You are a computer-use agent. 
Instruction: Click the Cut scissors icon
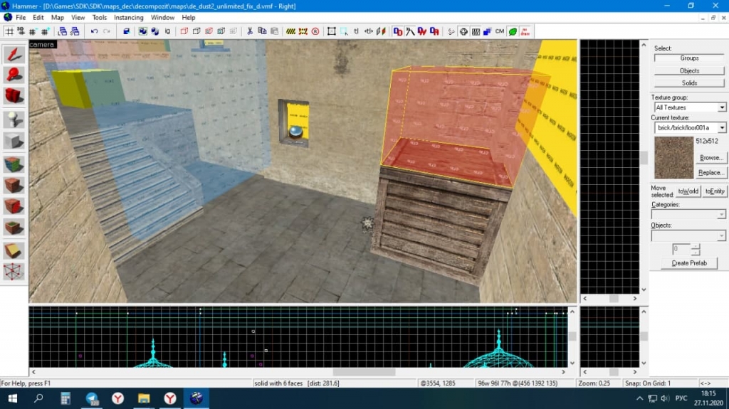(x=250, y=31)
